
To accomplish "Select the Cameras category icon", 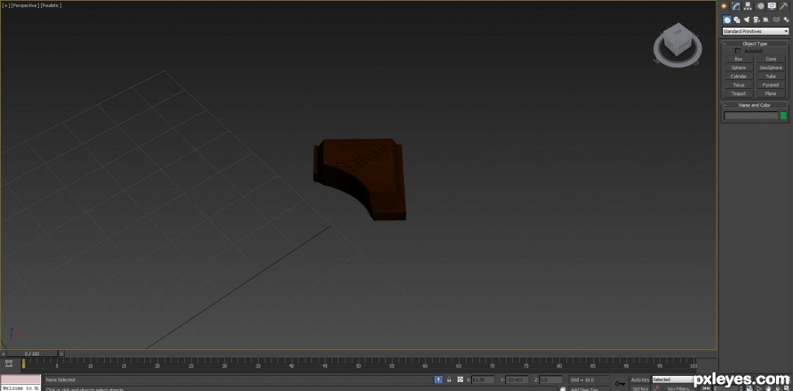I will [x=757, y=20].
